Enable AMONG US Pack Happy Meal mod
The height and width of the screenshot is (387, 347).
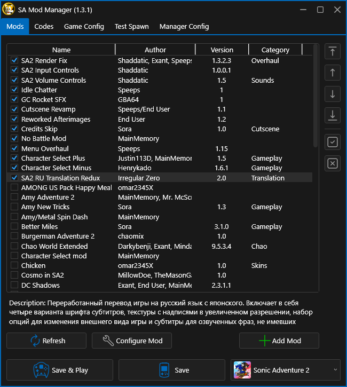click(14, 187)
